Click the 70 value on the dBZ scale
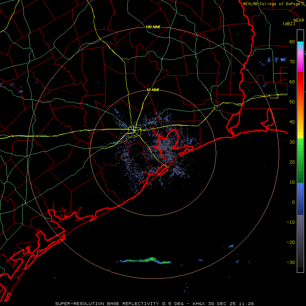This screenshot has height=306, width=306. [292, 62]
